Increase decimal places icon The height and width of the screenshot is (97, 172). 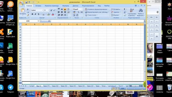pos(74,15)
